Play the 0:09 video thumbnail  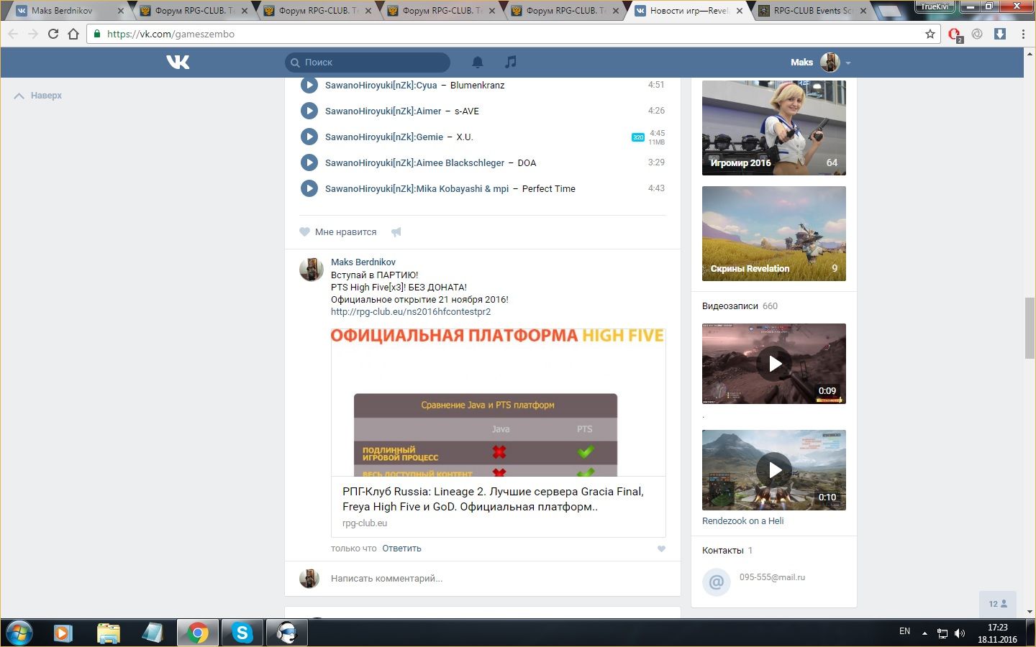tap(774, 364)
